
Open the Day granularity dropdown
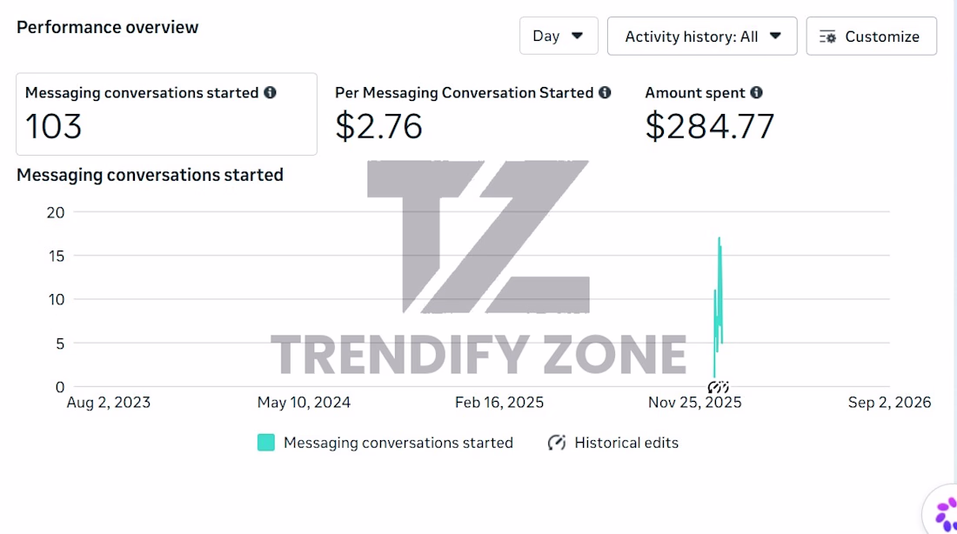coord(559,36)
